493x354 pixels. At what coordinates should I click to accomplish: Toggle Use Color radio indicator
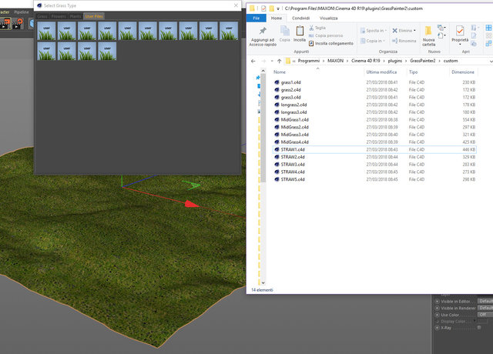tap(437, 315)
